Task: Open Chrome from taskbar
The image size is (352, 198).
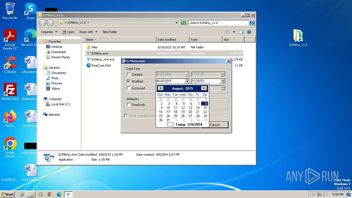Action: (50, 194)
